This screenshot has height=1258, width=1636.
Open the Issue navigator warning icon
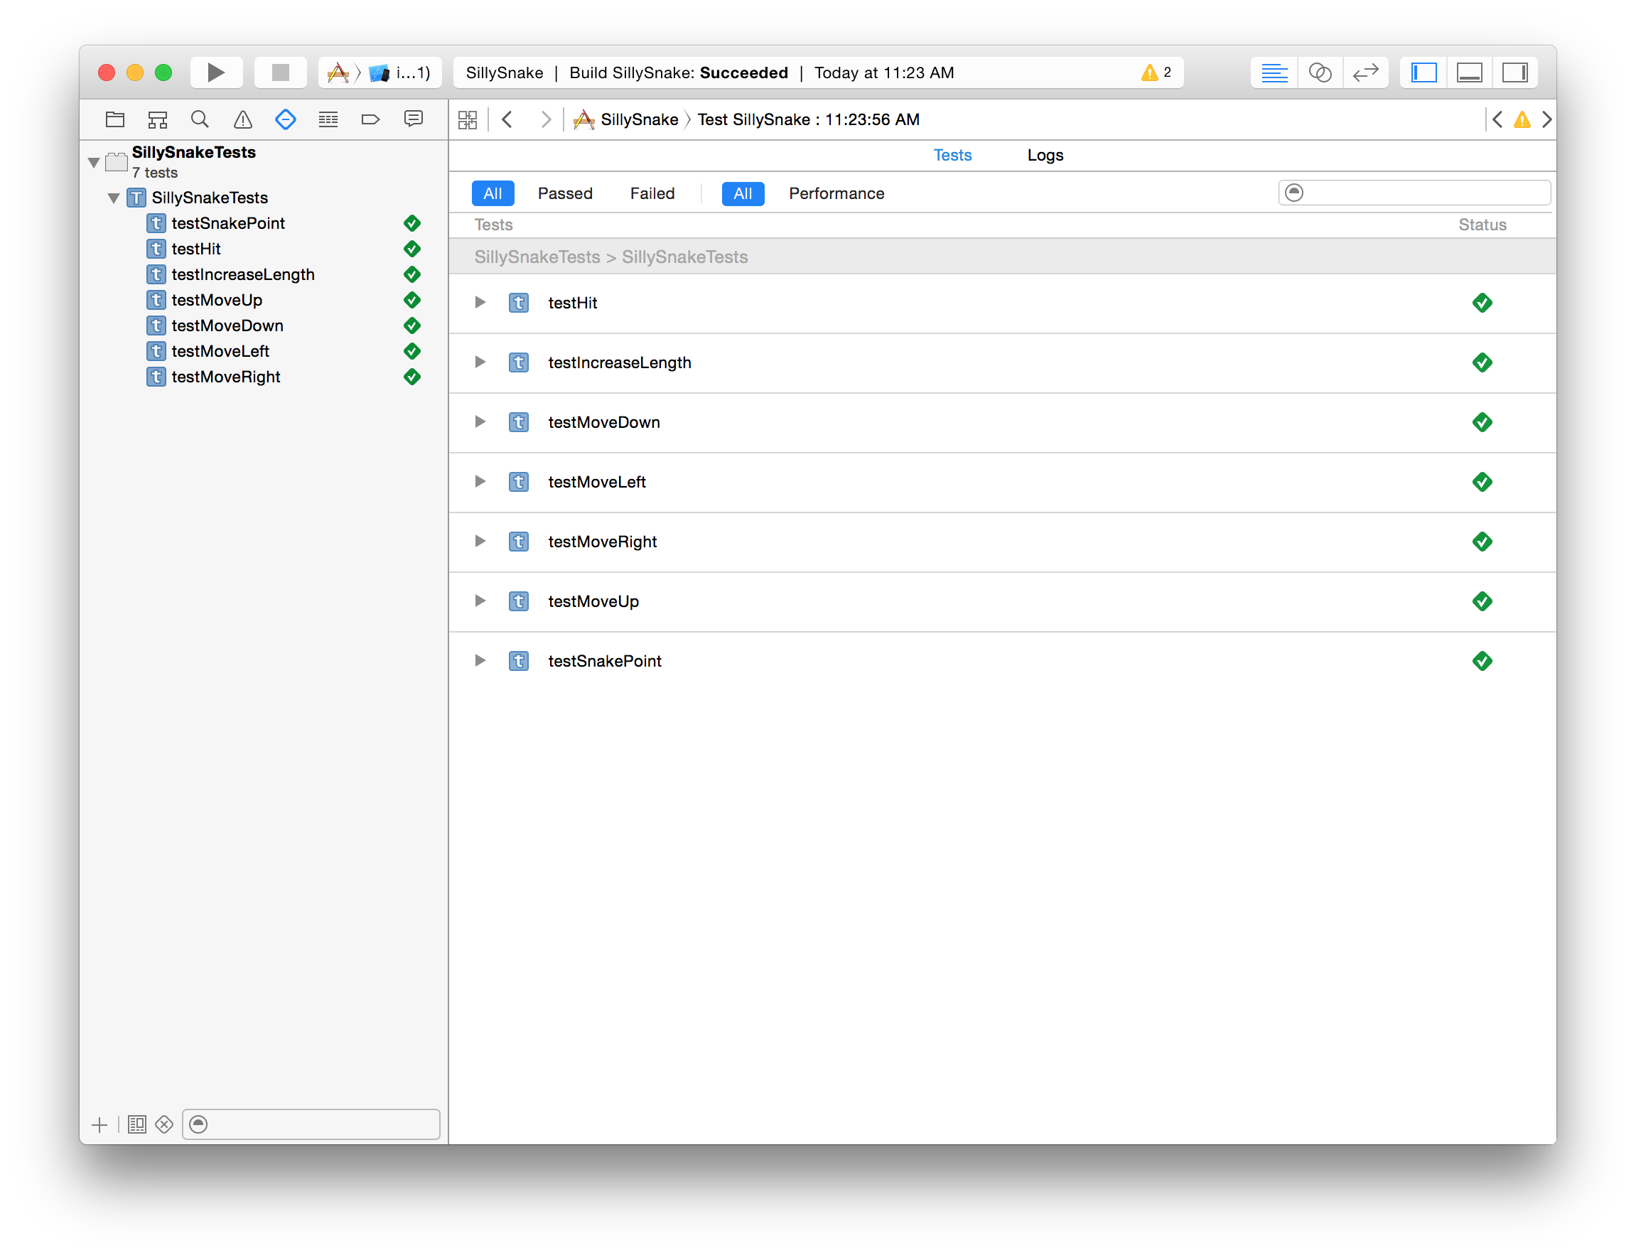click(x=242, y=119)
